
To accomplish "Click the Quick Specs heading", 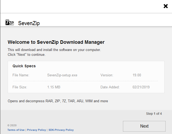I will (x=24, y=66).
